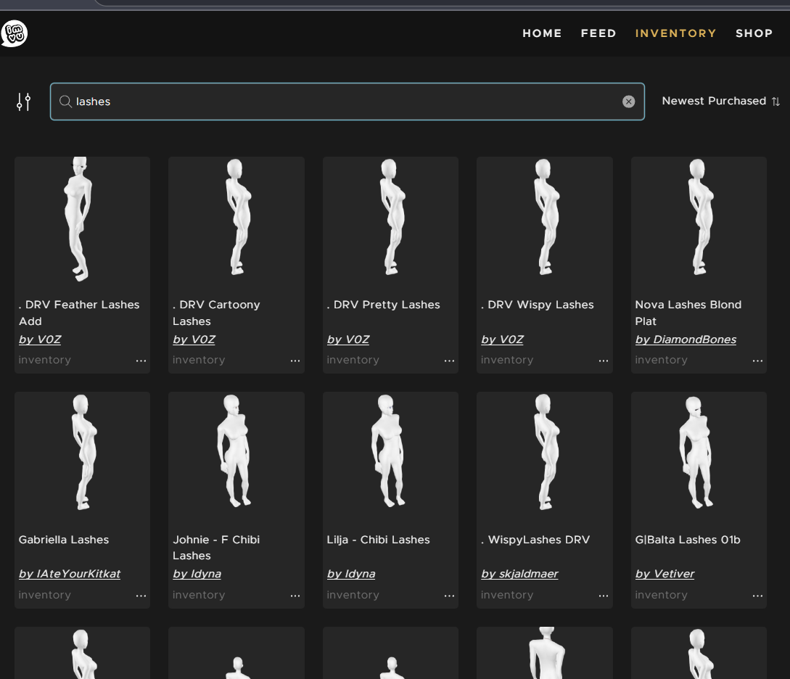The height and width of the screenshot is (679, 790).
Task: Click the '. DRV Cartoony Lashes' title
Action: (x=217, y=313)
